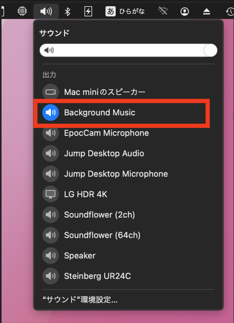Open "サウンド"環境設定 preferences
The image size is (234, 323).
tap(80, 300)
